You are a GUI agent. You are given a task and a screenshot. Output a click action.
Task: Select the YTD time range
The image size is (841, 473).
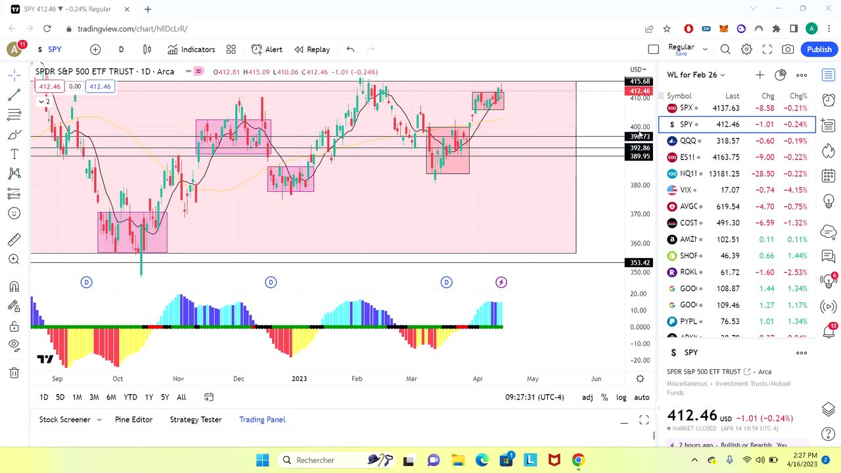pos(130,397)
